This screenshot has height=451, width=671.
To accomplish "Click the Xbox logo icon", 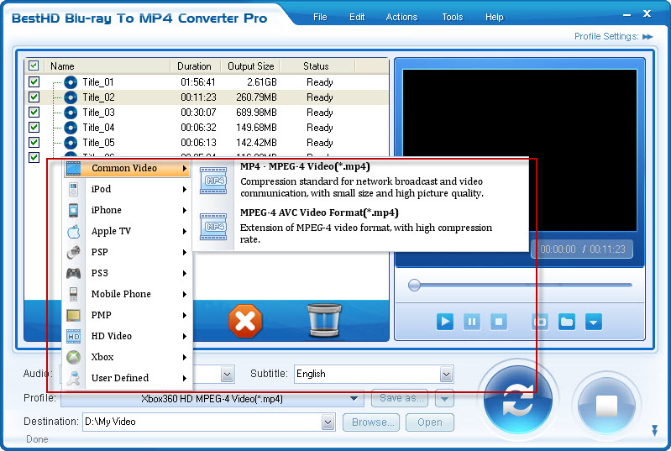I will tap(74, 357).
